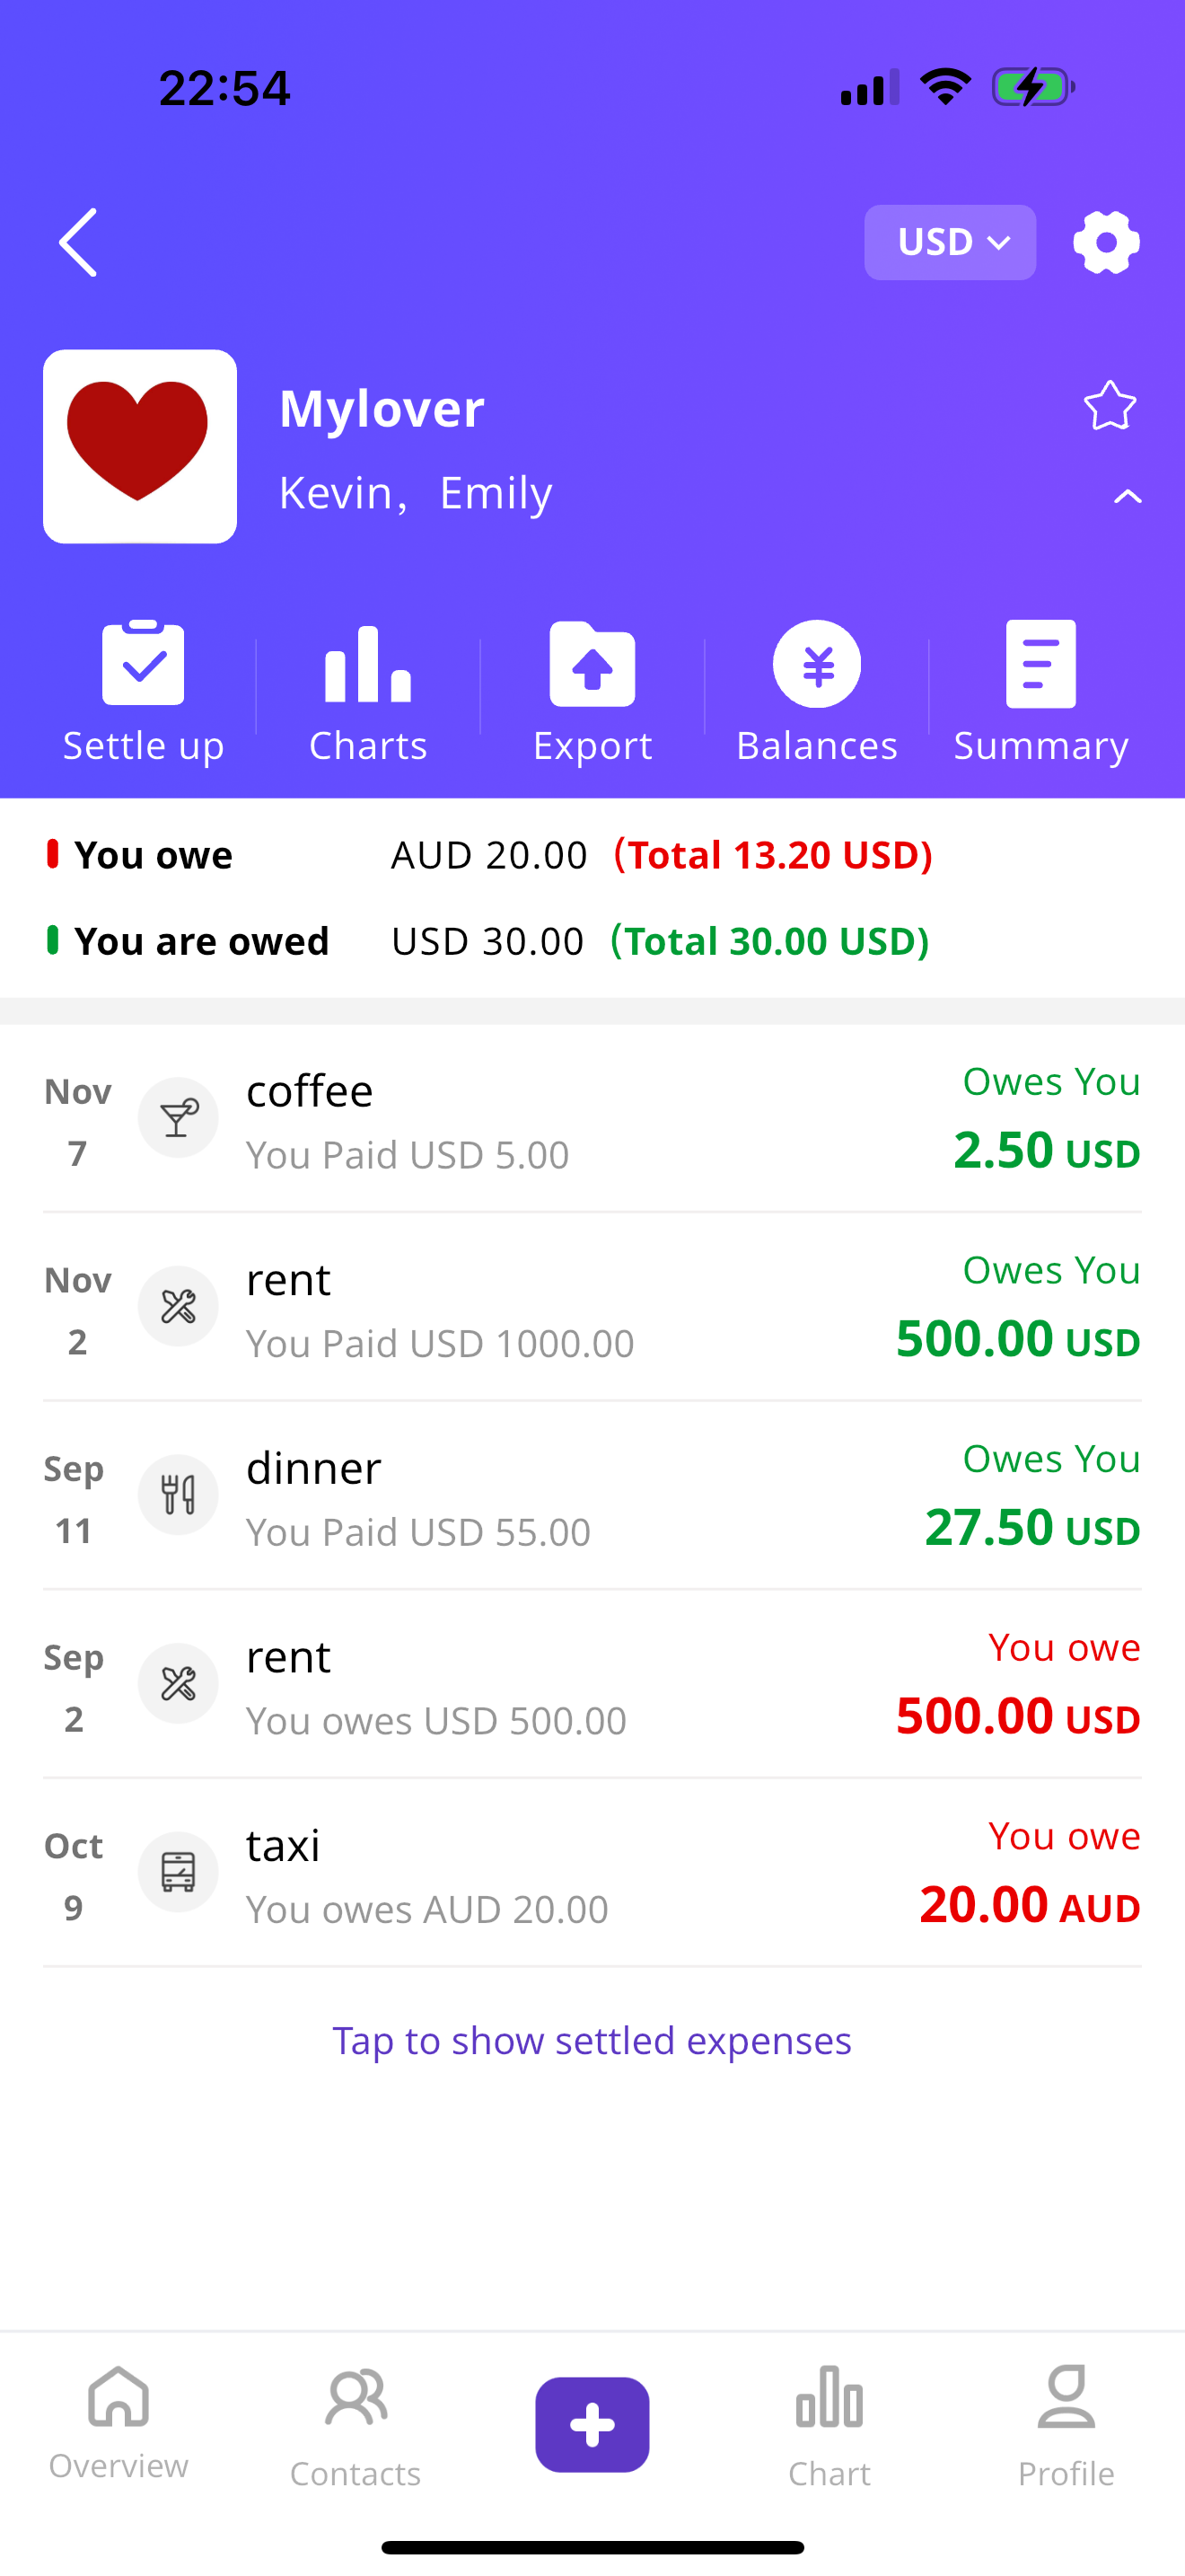Select the Mylover heart group image
Viewport: 1185px width, 2576px height.
140,446
